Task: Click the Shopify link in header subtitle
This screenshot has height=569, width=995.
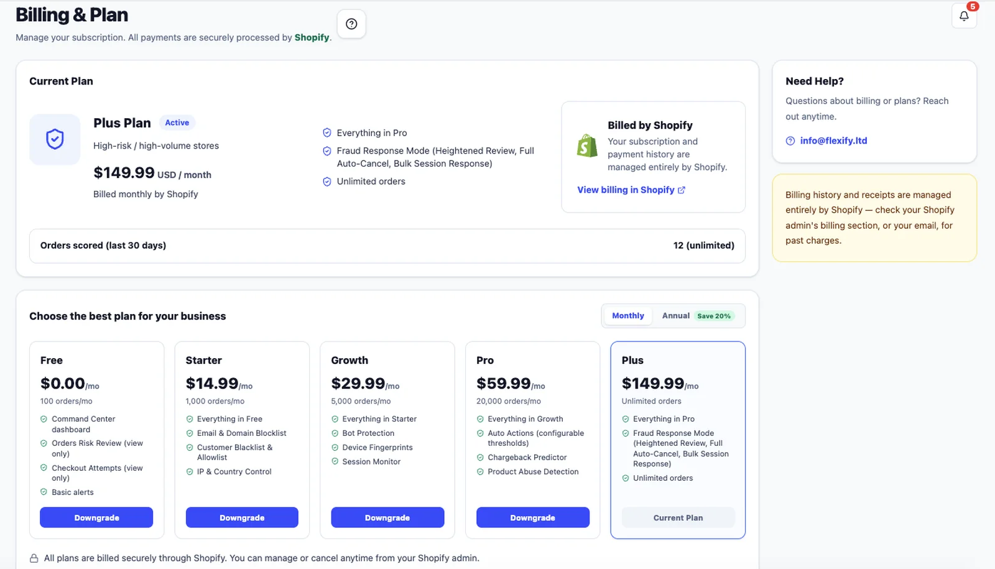Action: (312, 37)
